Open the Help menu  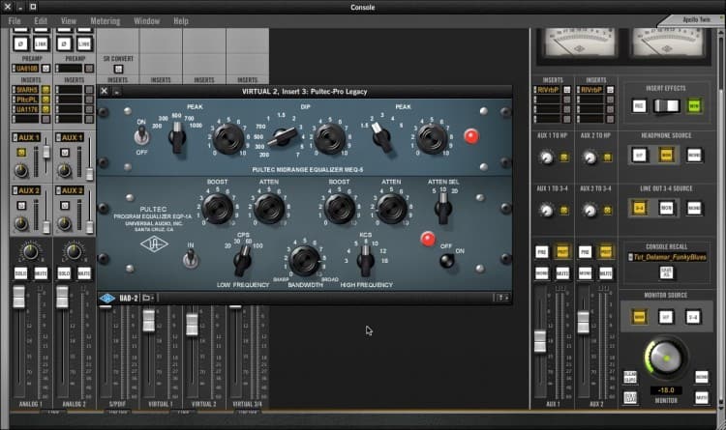tap(181, 21)
